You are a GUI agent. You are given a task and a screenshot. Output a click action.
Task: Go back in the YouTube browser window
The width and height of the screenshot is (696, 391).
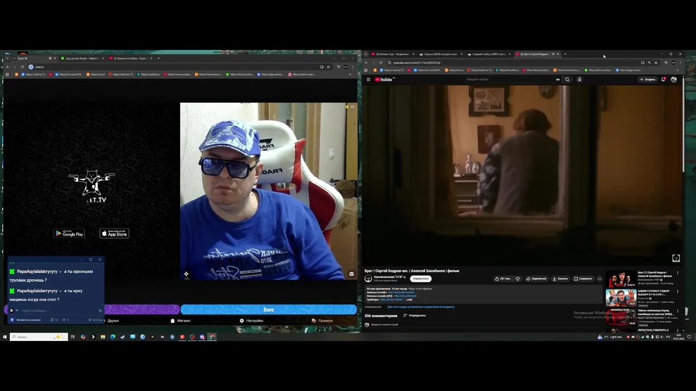coord(366,62)
